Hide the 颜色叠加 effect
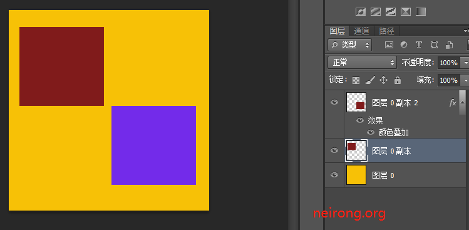Image resolution: width=469 pixels, height=230 pixels. [371, 132]
